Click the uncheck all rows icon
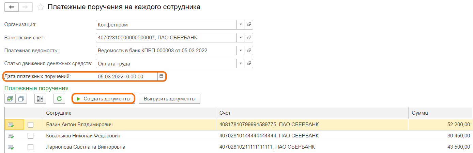 point(22,99)
